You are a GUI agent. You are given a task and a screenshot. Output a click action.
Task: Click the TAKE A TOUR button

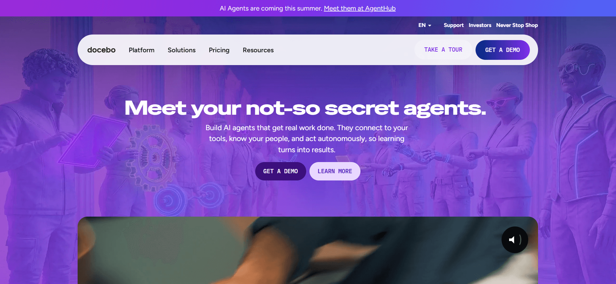(443, 50)
